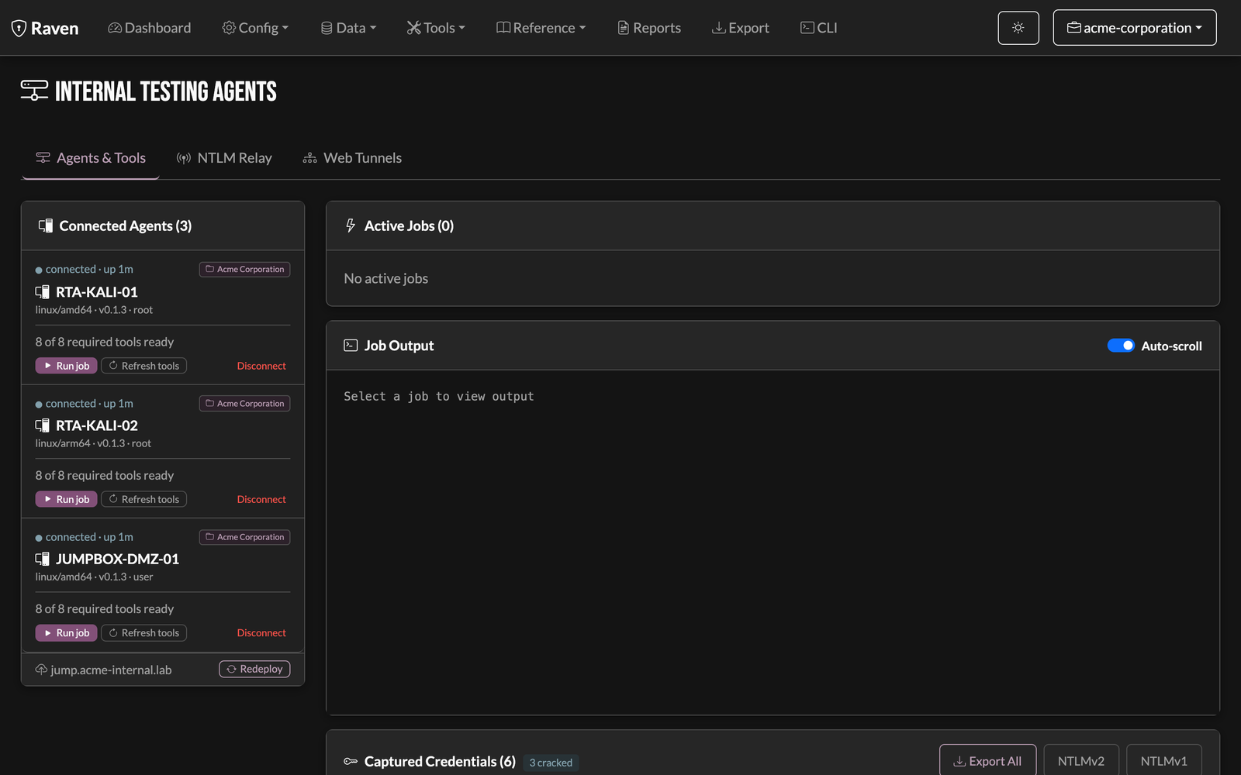The width and height of the screenshot is (1241, 775).
Task: Refresh tools for RTA-KALI-02
Action: click(143, 499)
